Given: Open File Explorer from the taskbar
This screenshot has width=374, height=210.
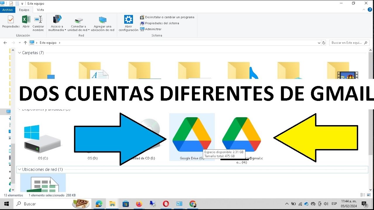Looking at the screenshot, I should 112,204.
